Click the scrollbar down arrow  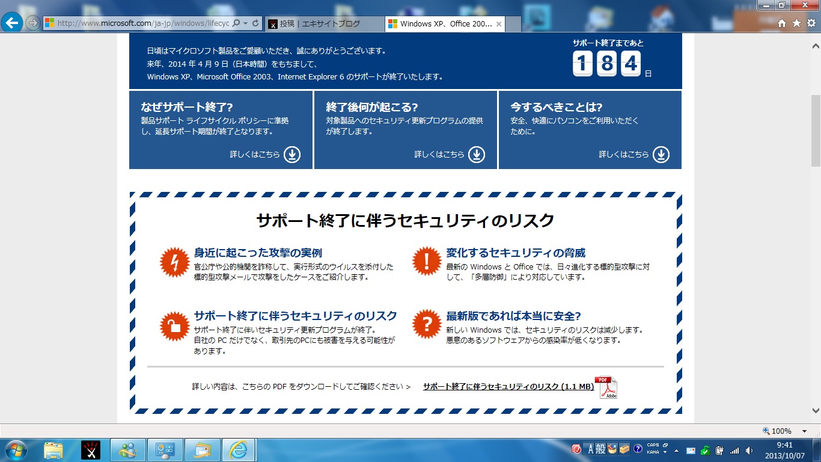(x=816, y=411)
